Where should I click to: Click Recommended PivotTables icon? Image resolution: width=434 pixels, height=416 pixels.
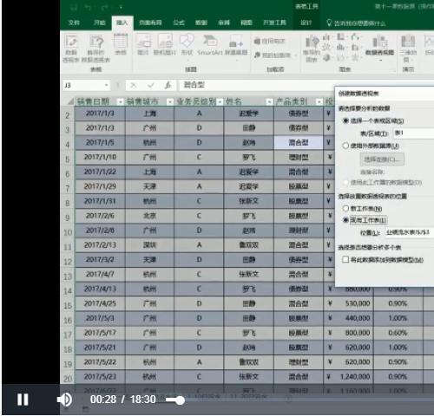(95, 48)
